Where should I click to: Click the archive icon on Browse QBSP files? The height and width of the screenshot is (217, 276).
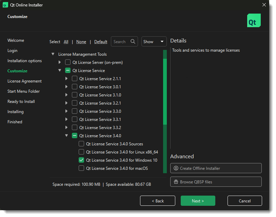click(176, 182)
